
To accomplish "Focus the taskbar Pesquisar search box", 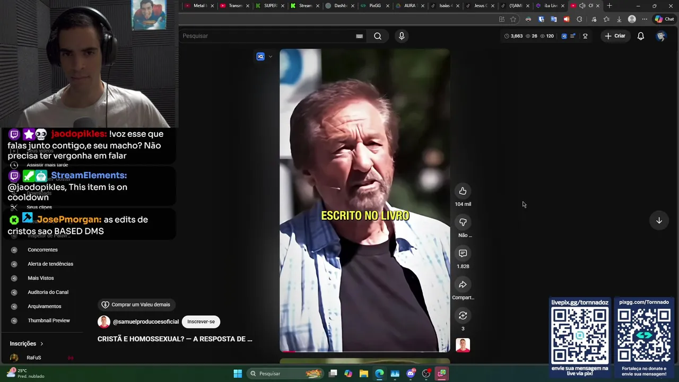I will tap(285, 374).
